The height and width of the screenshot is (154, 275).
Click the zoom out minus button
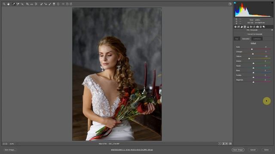point(4,144)
